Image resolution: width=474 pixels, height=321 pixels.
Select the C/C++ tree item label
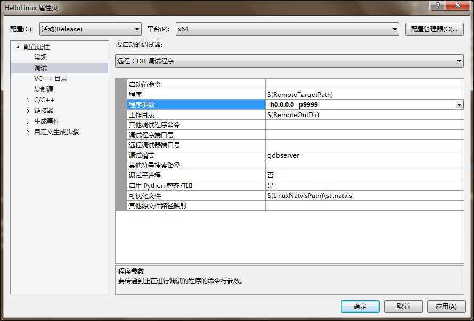pos(44,100)
